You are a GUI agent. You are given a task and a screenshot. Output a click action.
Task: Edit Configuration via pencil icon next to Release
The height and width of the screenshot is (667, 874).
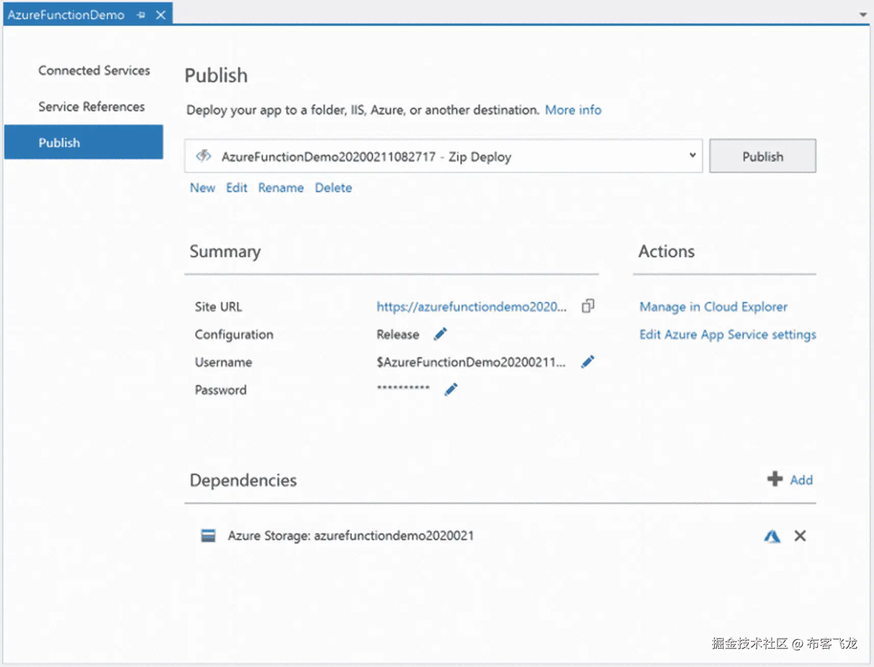440,334
